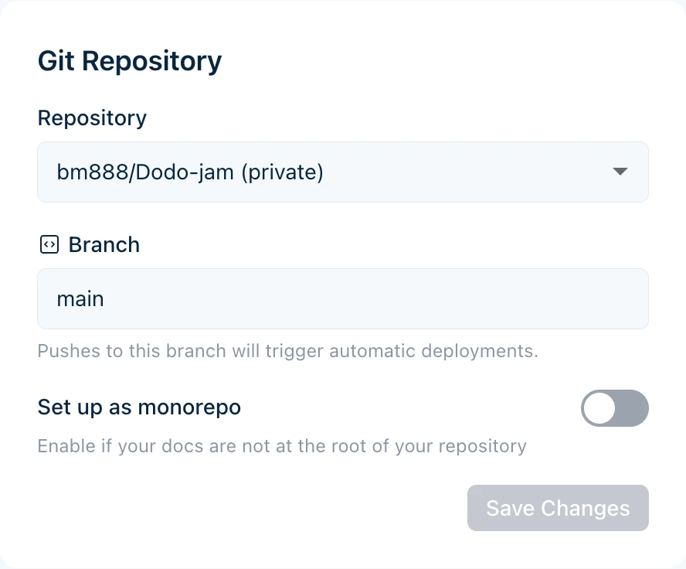Enable the Set up as monorepo toggle
Screen dimensions: 686x569
click(614, 408)
